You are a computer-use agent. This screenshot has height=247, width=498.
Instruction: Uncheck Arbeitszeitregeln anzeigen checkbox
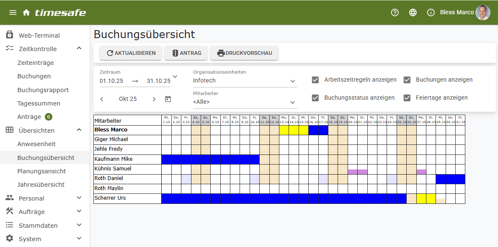315,80
